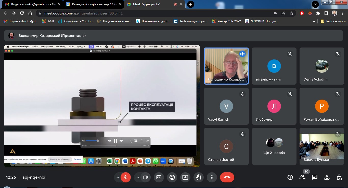348x188 pixels.
Task: Go to the browser home page
Action: (30, 13)
